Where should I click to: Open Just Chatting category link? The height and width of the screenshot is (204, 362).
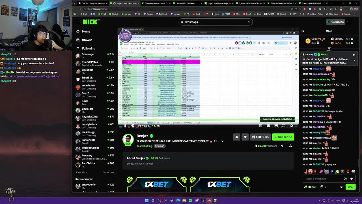(x=144, y=146)
